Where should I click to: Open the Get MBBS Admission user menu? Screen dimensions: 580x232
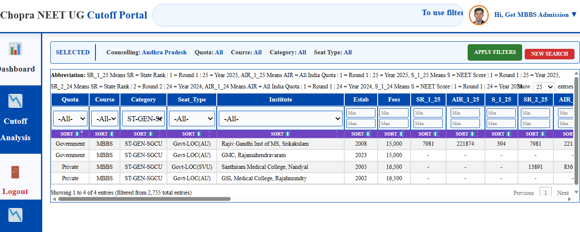[535, 15]
